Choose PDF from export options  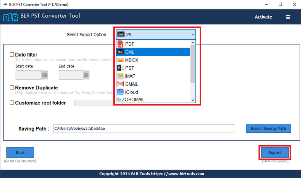pyautogui.click(x=153, y=44)
